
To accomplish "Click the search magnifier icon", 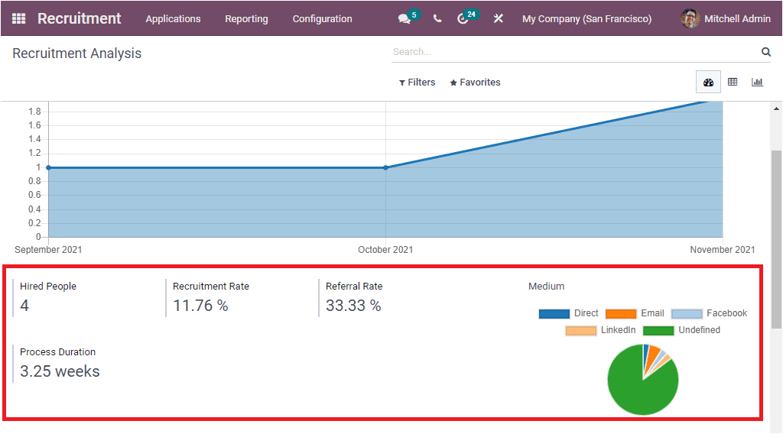I will click(765, 52).
